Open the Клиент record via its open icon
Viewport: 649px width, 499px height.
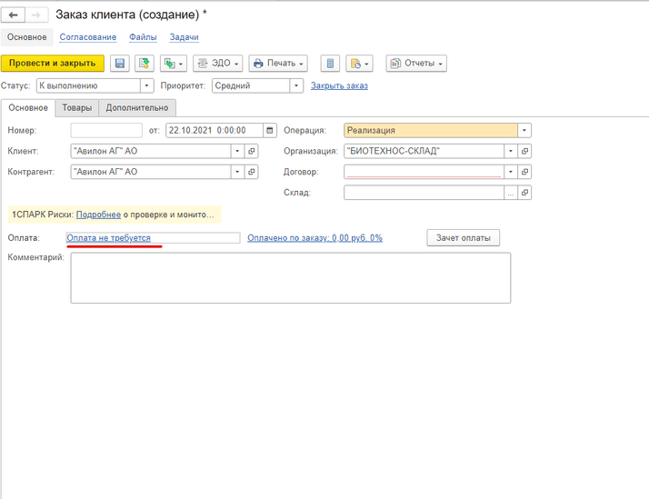coord(252,151)
